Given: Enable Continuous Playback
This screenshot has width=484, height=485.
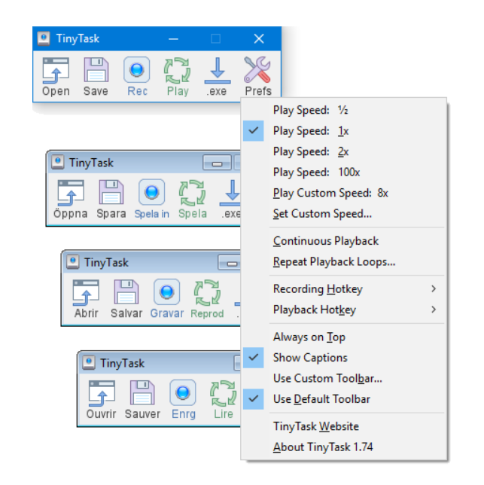Looking at the screenshot, I should click(344, 241).
